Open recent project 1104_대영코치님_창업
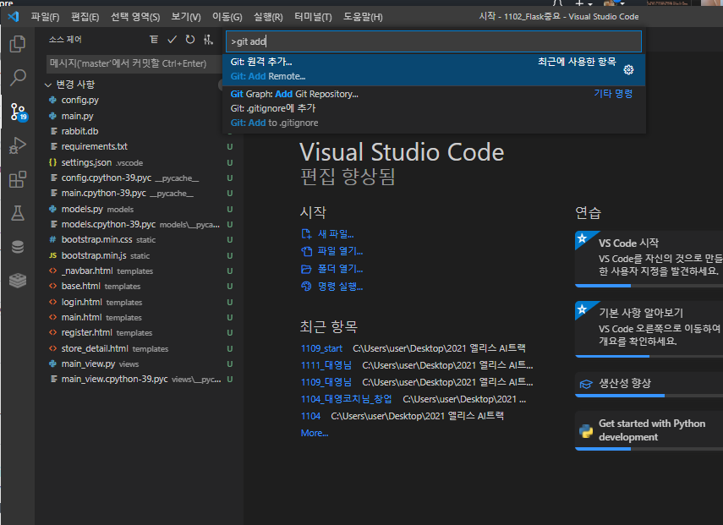Screen dimensions: 723x525 (x=347, y=399)
